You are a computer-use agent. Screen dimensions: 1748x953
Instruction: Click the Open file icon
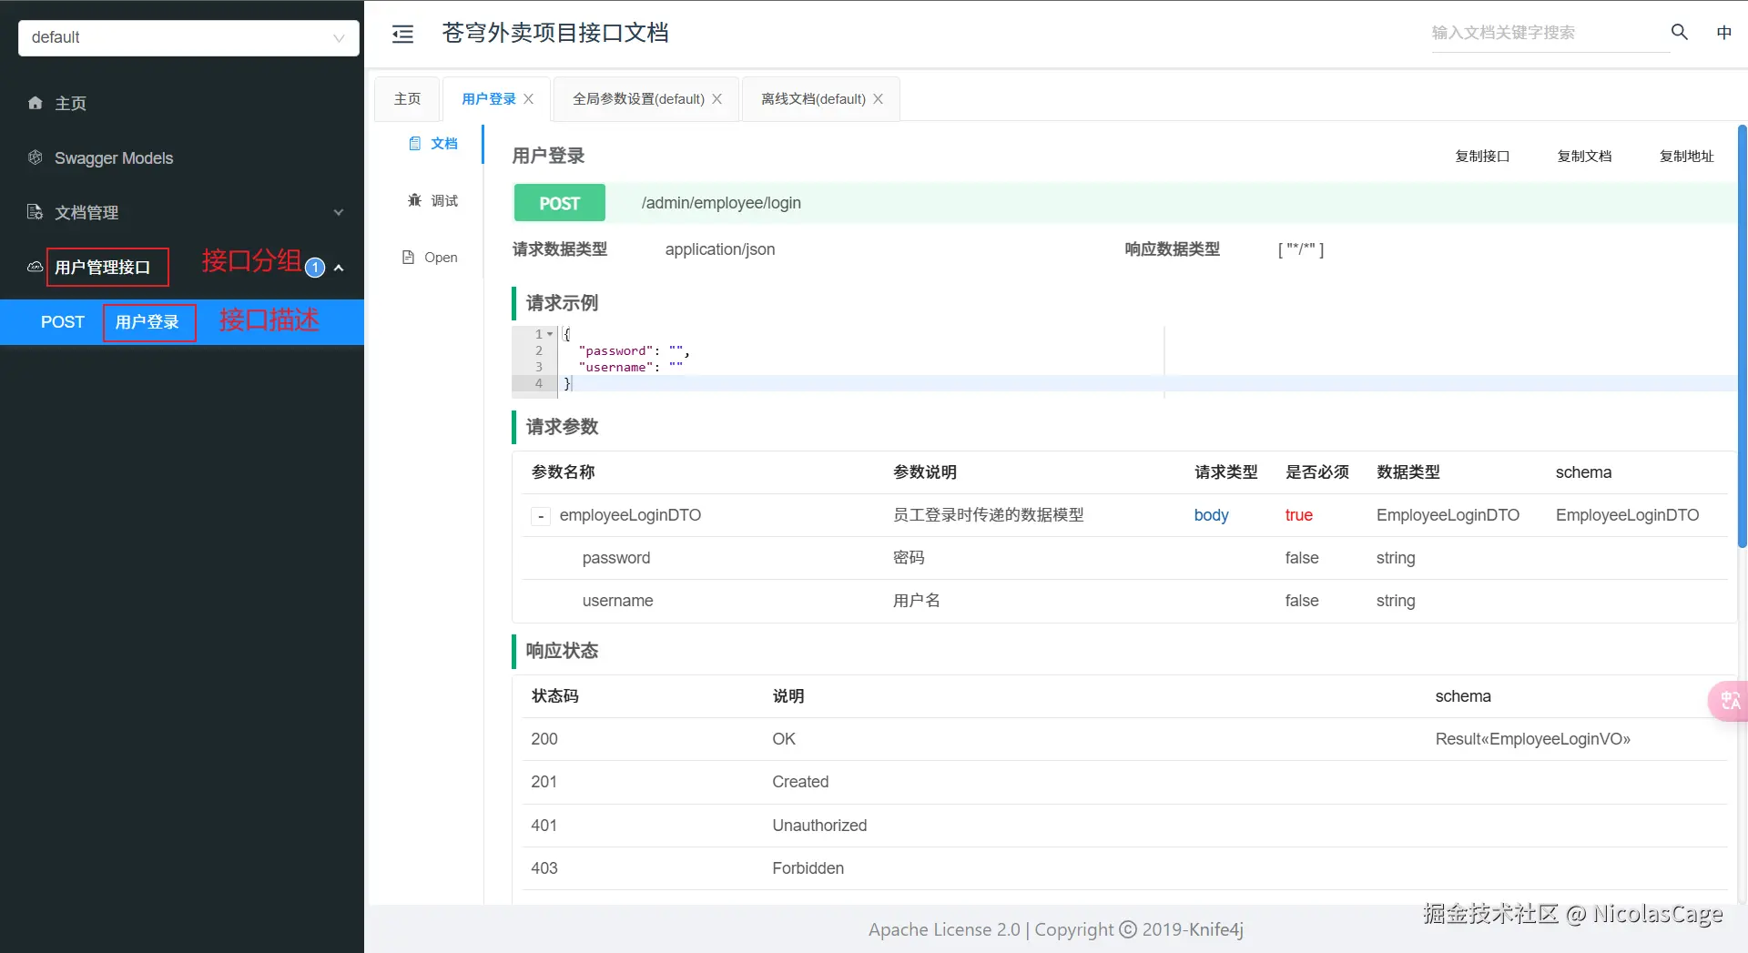[409, 258]
